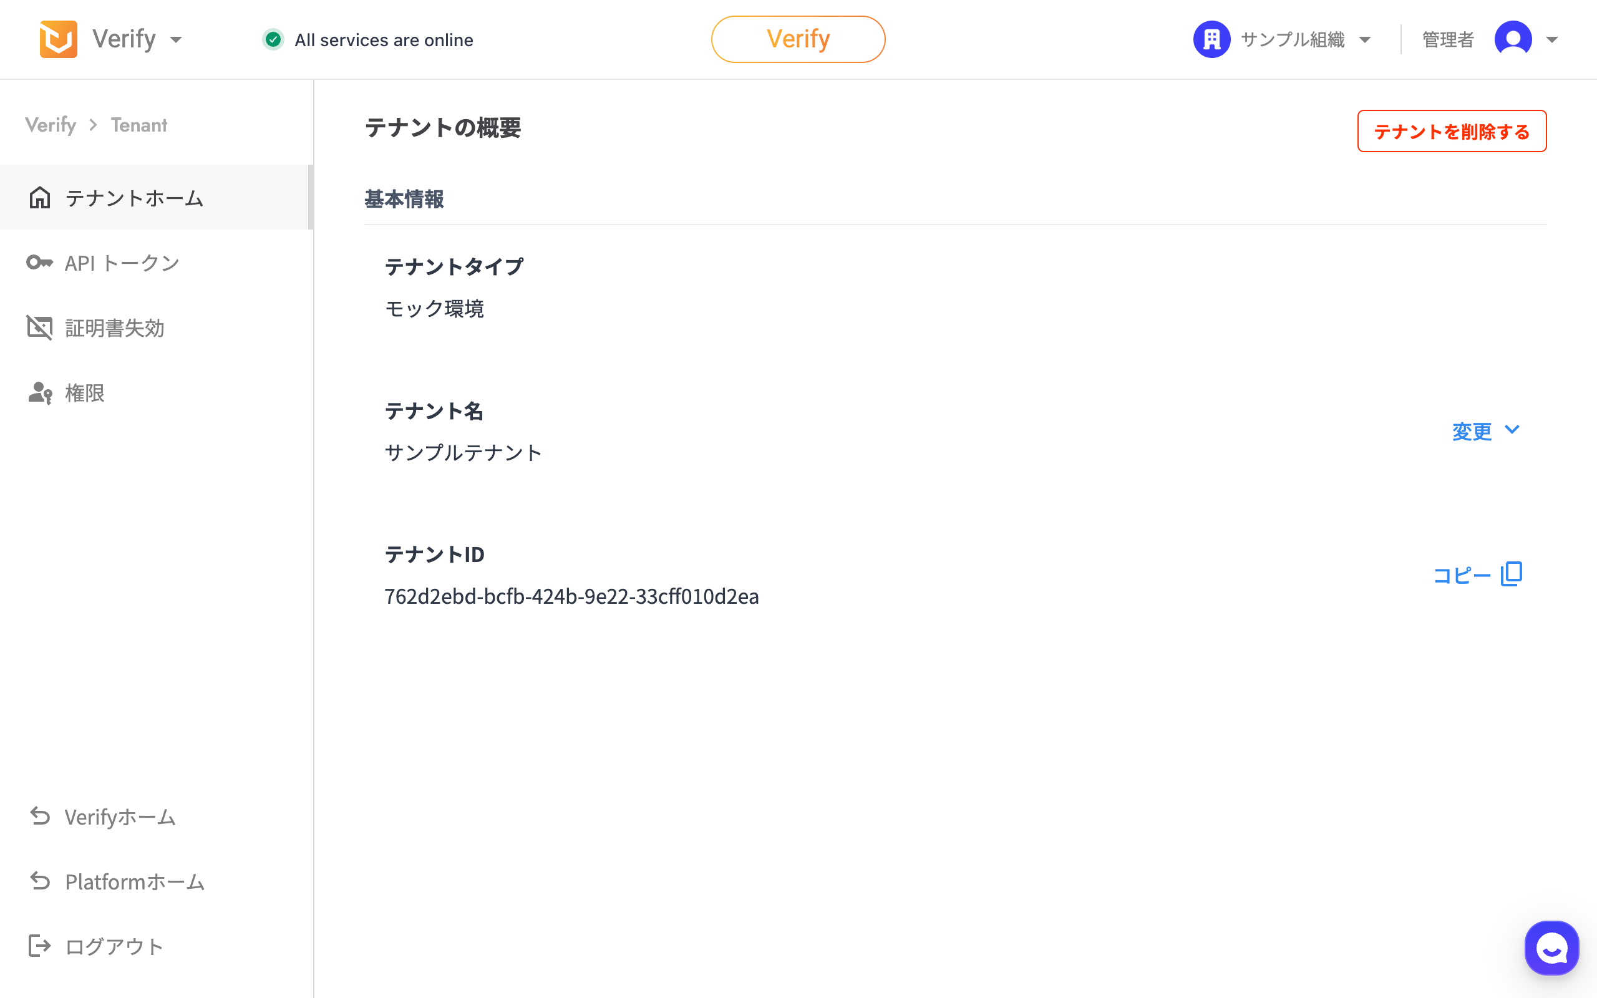Click the ログアウト logout icon
1597x998 pixels.
click(39, 946)
